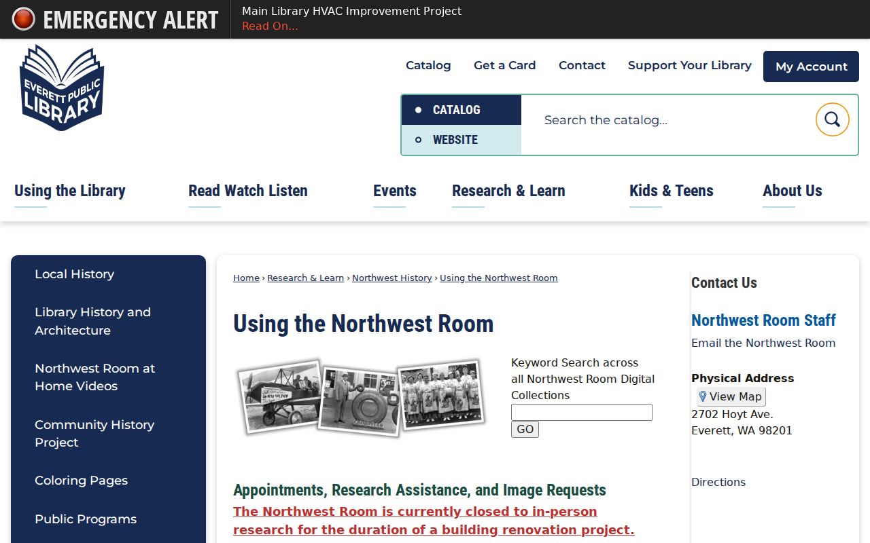
Task: Click the EMERGENCY ALERT banner heading
Action: click(130, 20)
